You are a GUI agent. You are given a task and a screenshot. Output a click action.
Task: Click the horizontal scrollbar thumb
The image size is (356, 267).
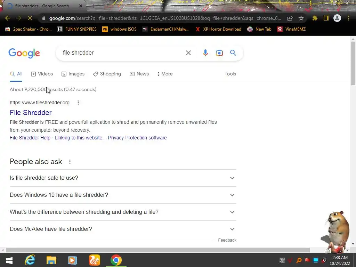tap(158, 250)
